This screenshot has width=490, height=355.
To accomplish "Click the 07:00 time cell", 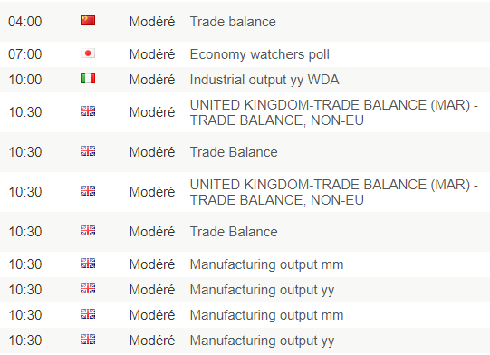I will click(x=25, y=54).
